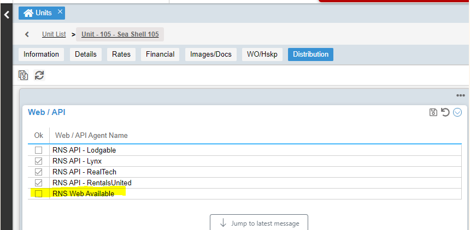Uncheck the RNS API - Lynx checkbox
This screenshot has height=230, width=470.
38,161
